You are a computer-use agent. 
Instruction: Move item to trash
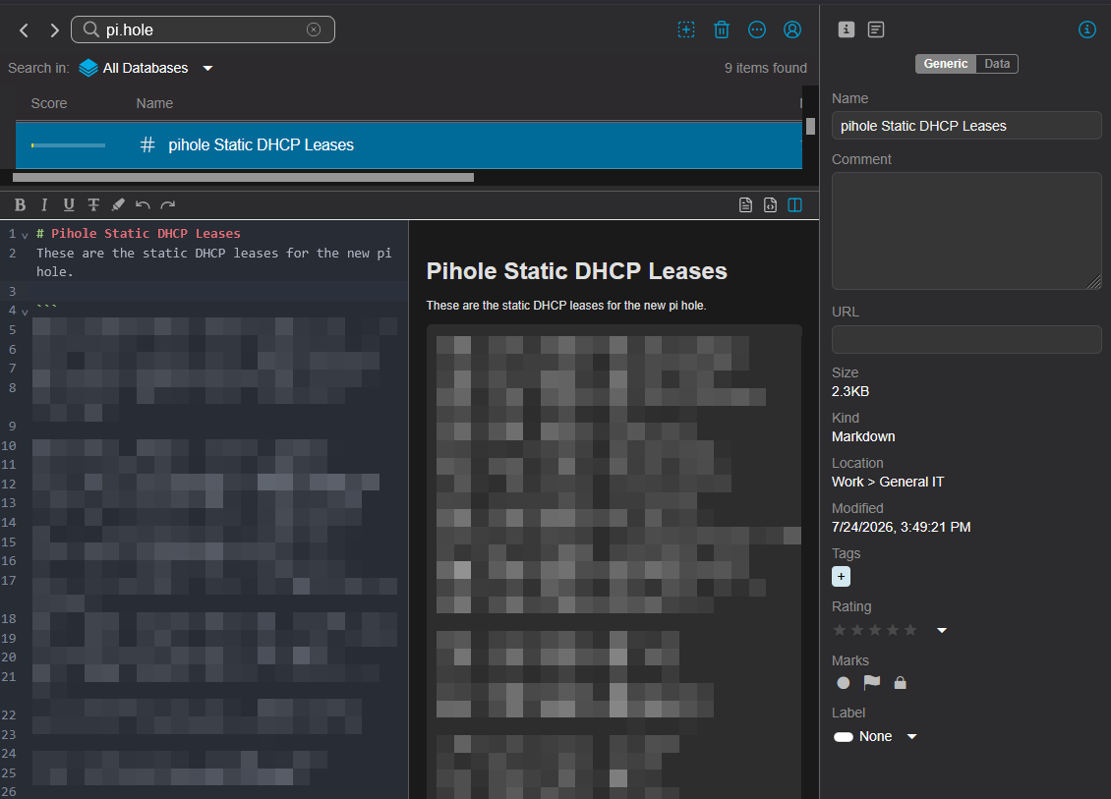pos(722,29)
